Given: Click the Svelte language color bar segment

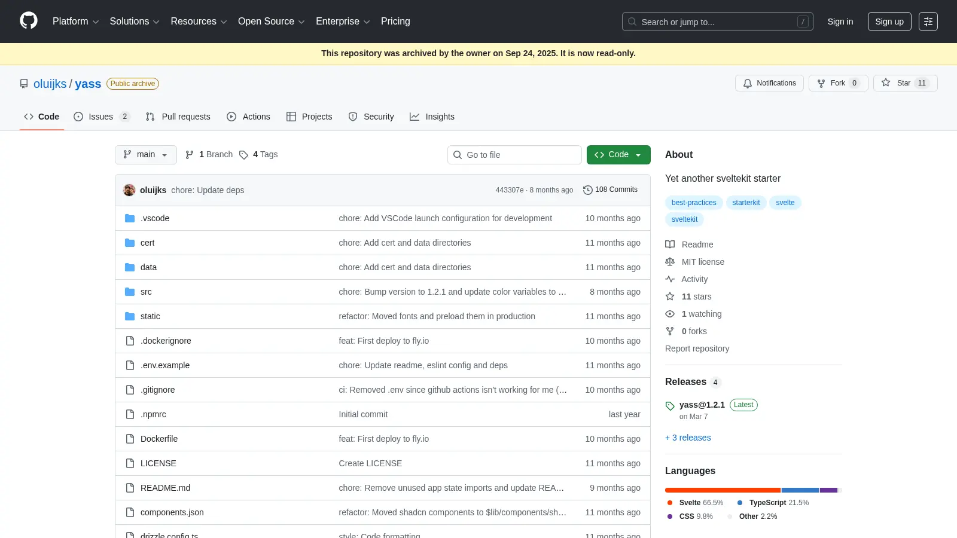Looking at the screenshot, I should [x=723, y=490].
